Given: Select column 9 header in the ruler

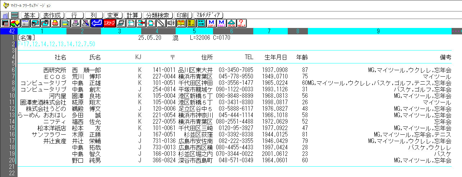Looking at the screenshot, I should click(378, 31).
